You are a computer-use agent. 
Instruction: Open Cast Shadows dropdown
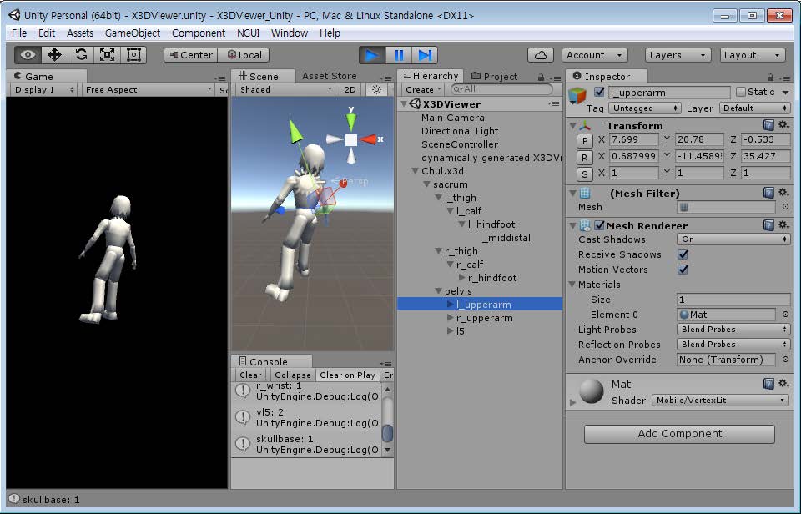click(x=733, y=239)
